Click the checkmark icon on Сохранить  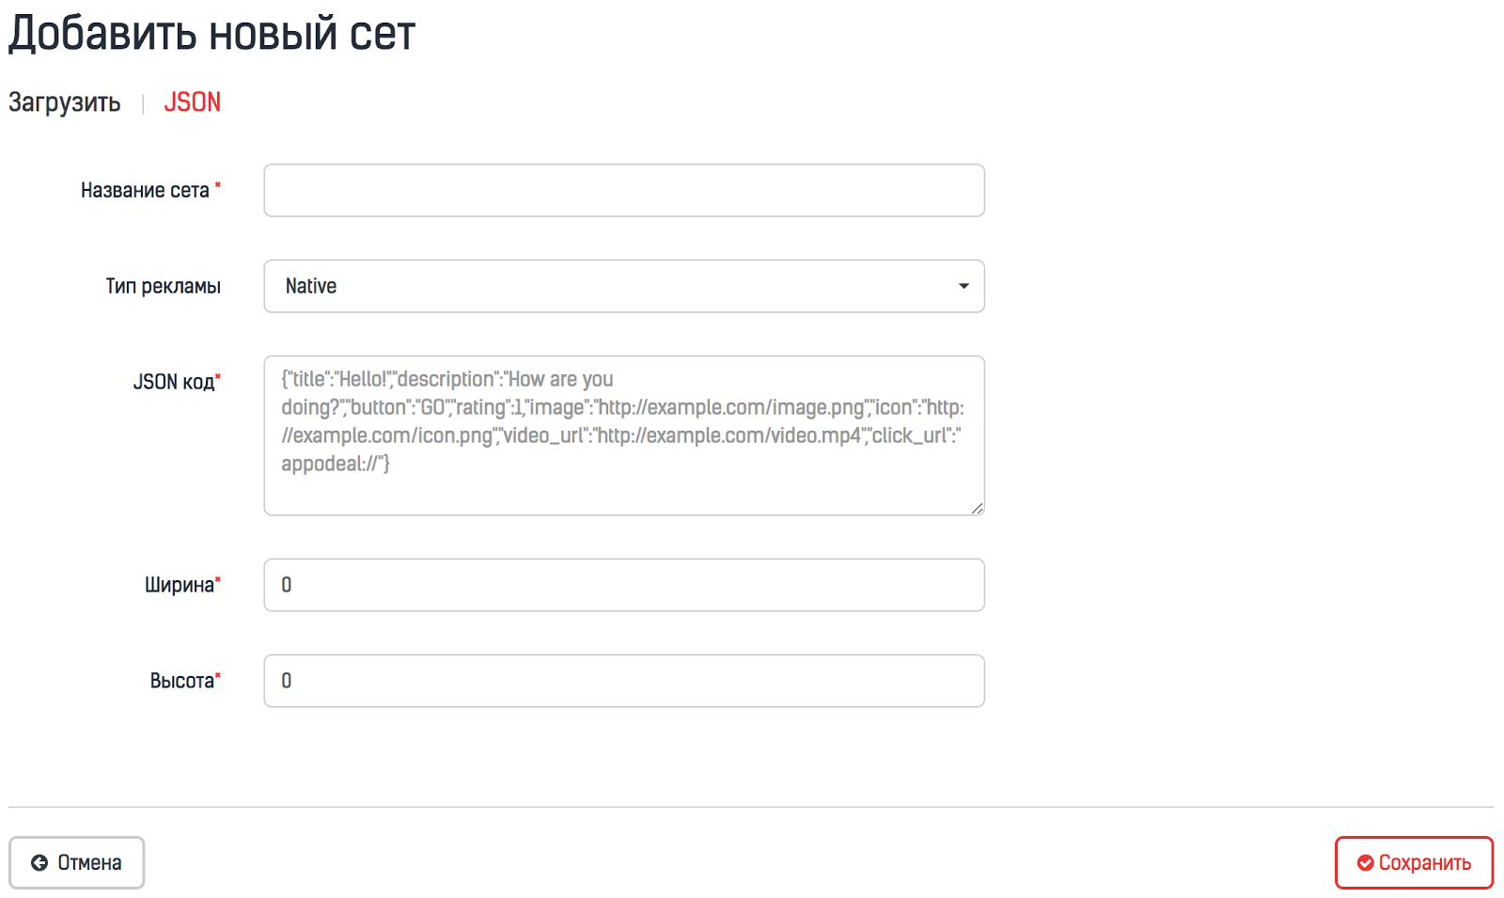click(x=1365, y=863)
